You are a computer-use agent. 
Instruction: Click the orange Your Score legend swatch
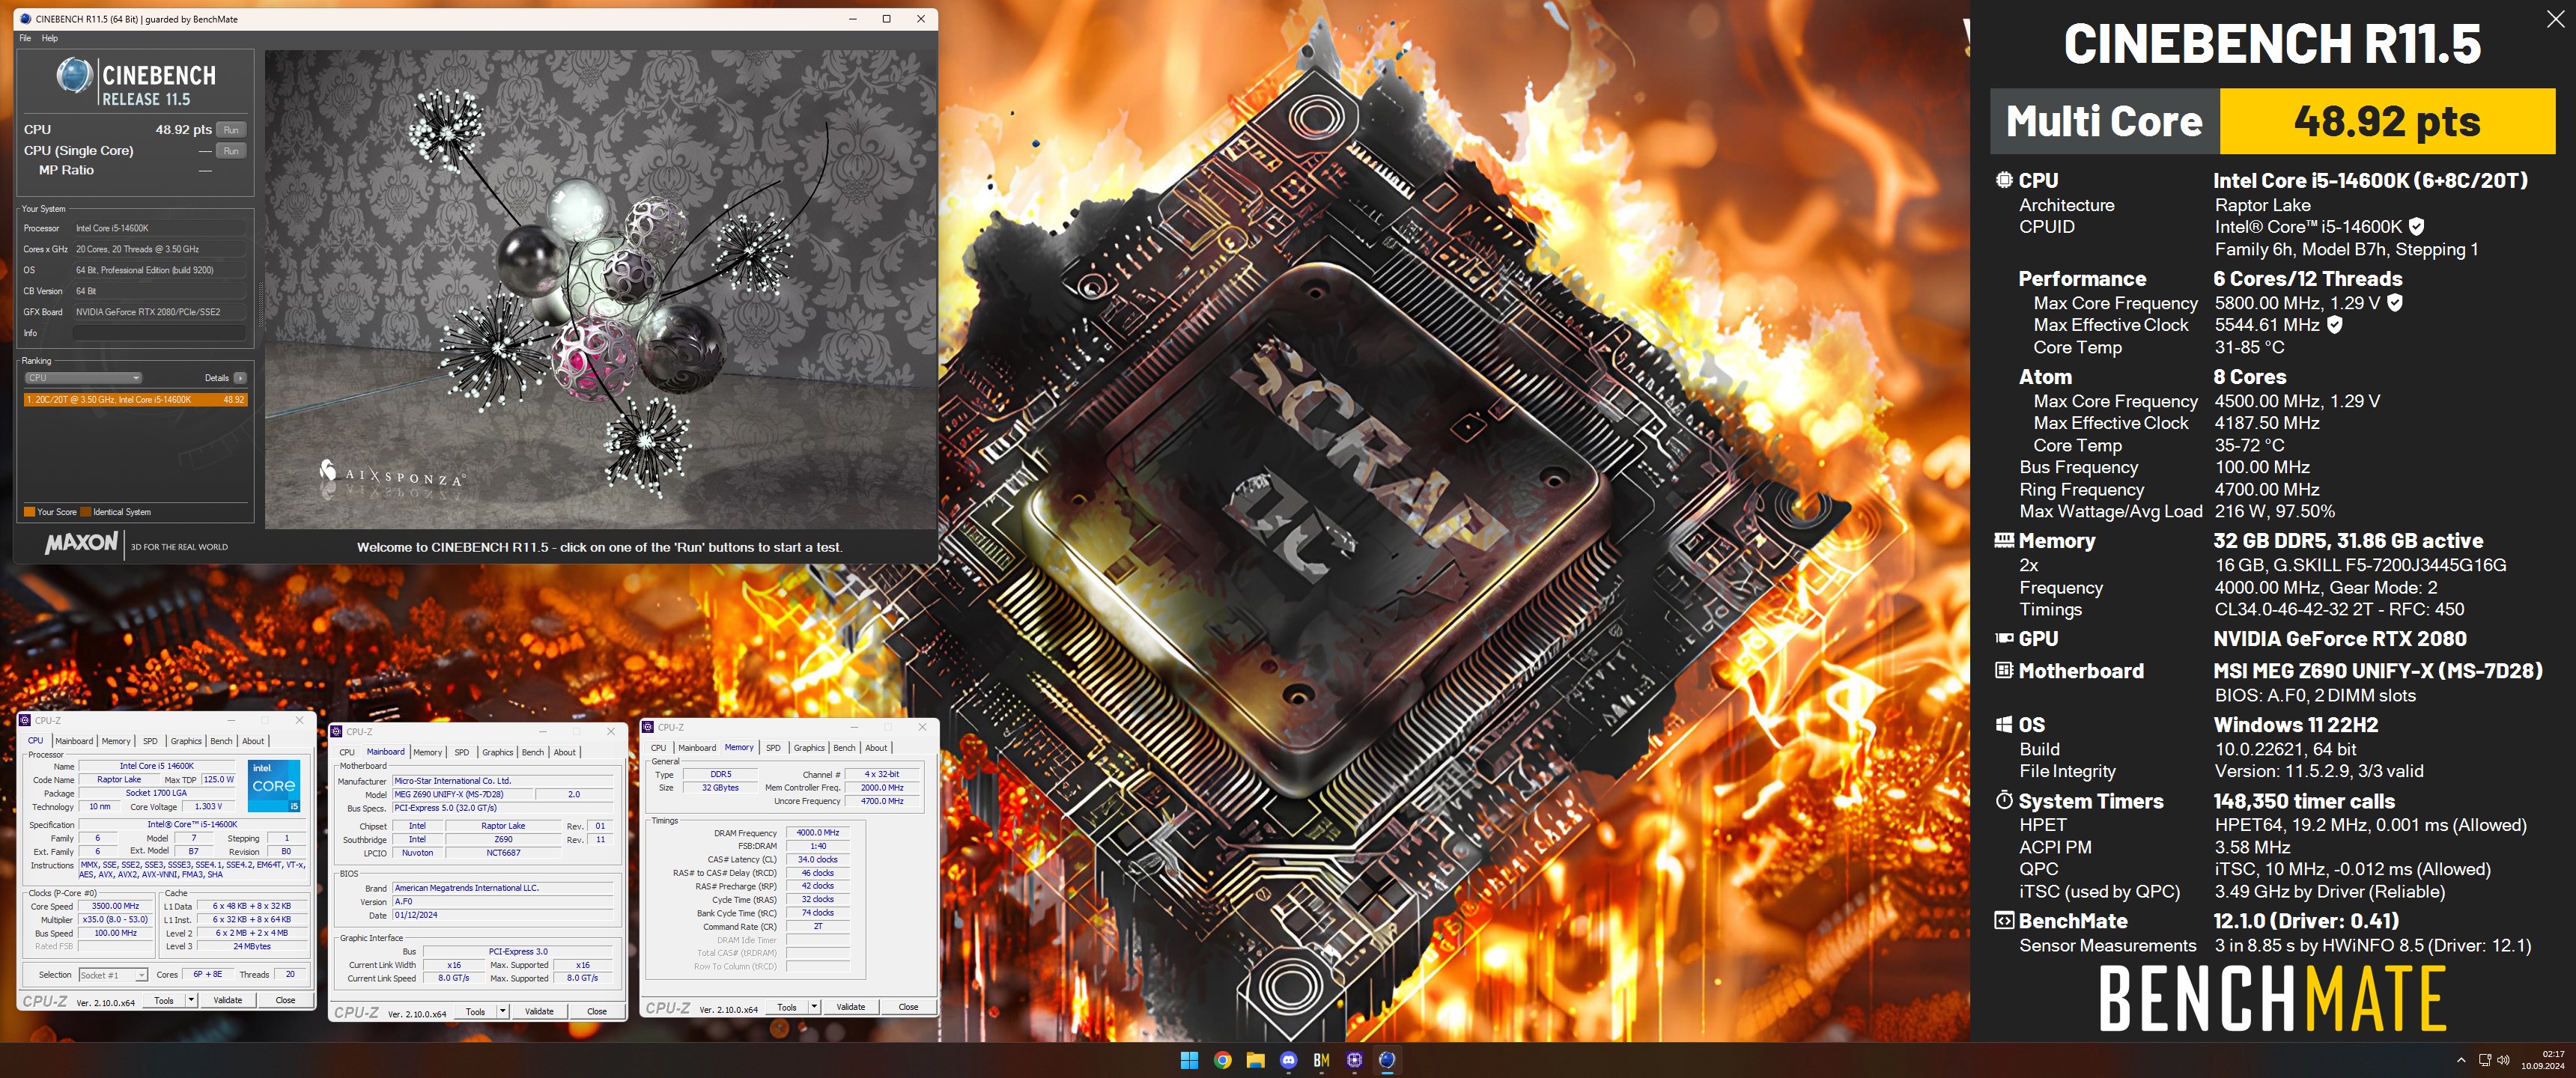click(29, 512)
